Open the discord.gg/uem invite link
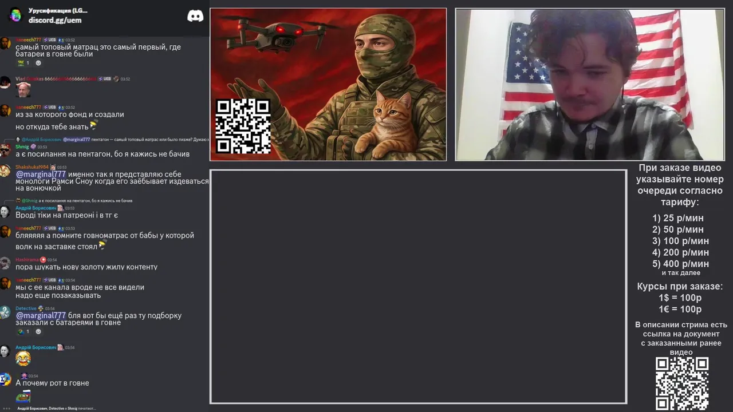 click(55, 20)
